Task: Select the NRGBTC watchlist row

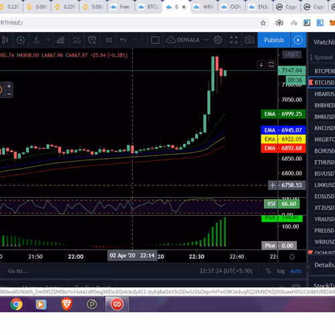Action: (322, 139)
